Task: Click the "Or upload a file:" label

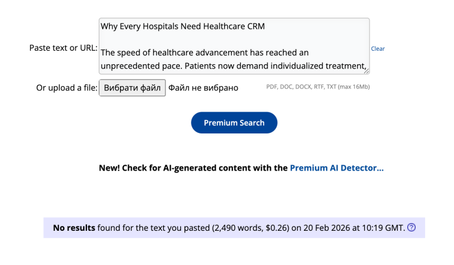Action: 67,88
